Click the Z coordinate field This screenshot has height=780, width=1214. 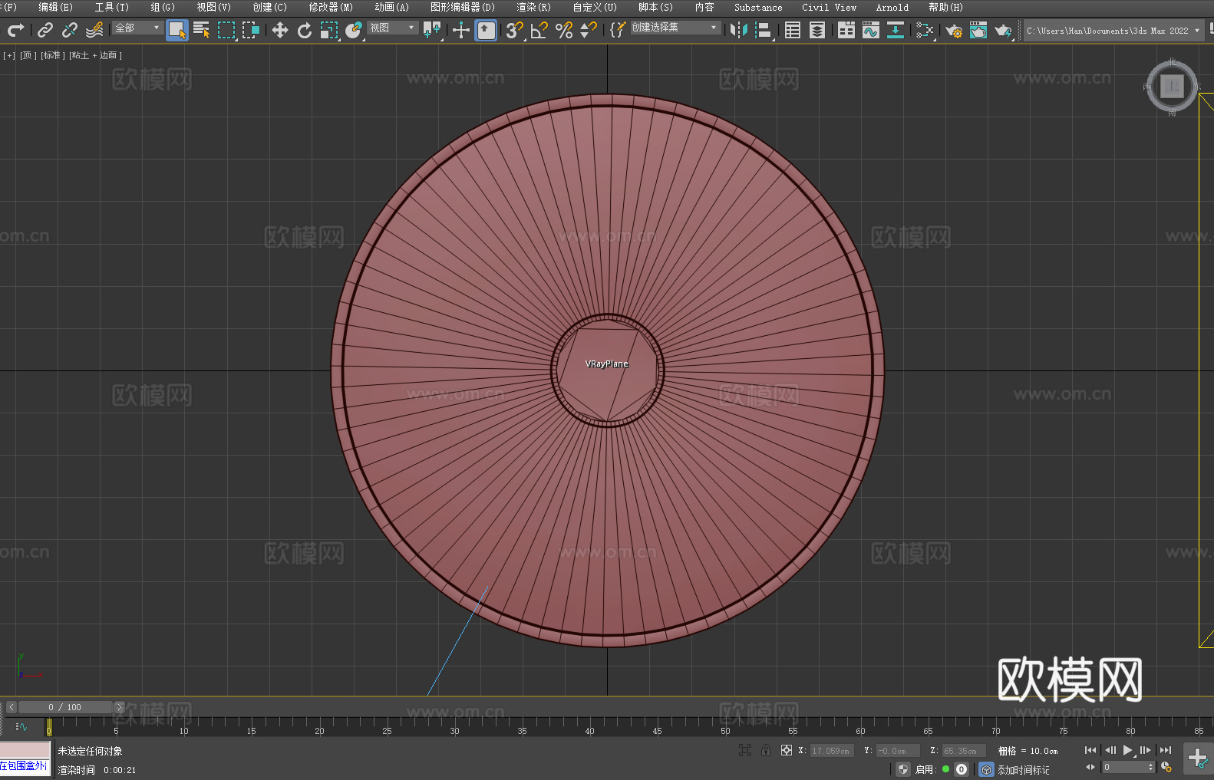coord(964,751)
